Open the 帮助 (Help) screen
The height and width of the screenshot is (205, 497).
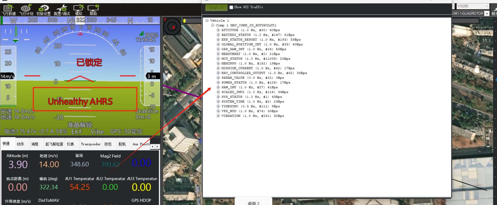93,10
